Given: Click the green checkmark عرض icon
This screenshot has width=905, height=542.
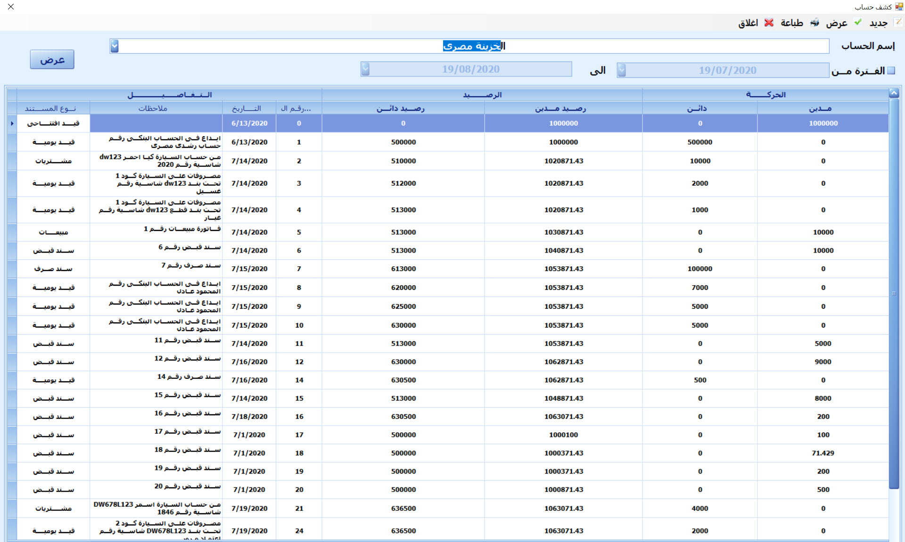Looking at the screenshot, I should point(858,22).
